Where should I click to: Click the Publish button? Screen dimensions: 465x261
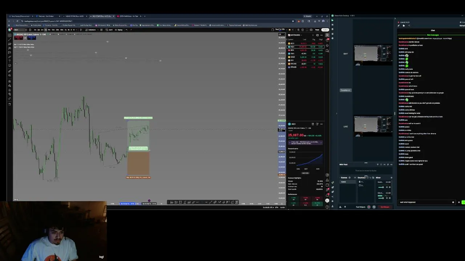pyautogui.click(x=325, y=30)
